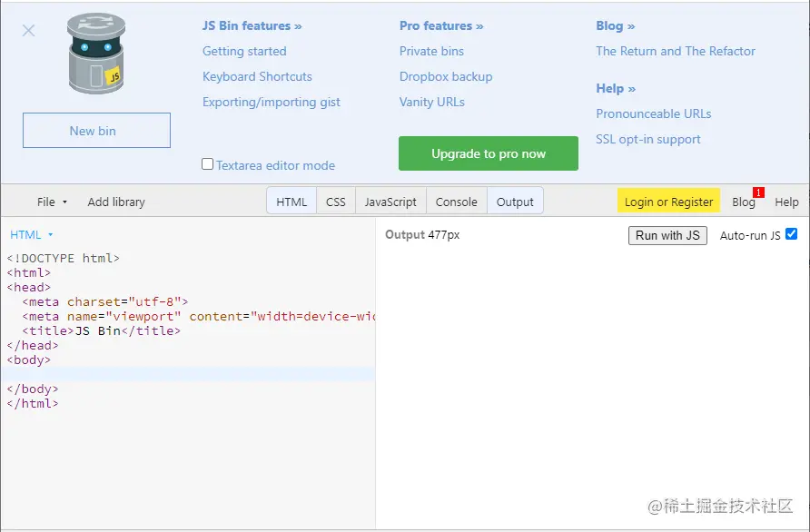Click the red Blog notification badge

(758, 192)
